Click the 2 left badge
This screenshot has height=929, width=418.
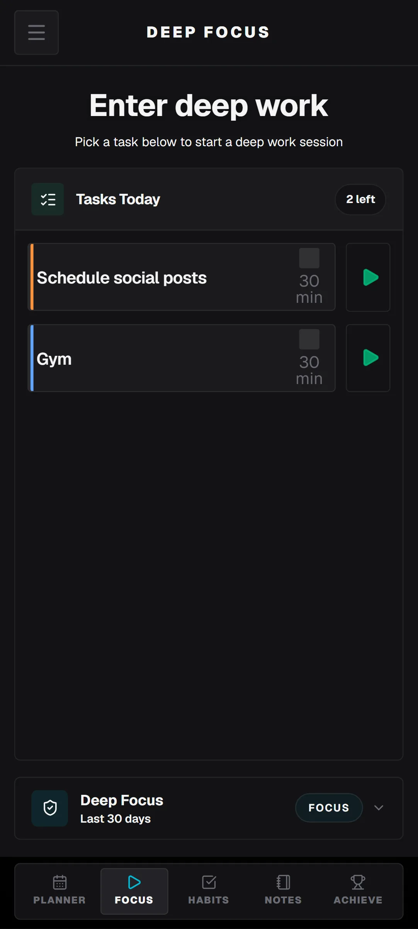[x=360, y=199]
